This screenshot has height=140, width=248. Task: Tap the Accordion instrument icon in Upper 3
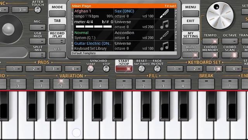point(164,35)
